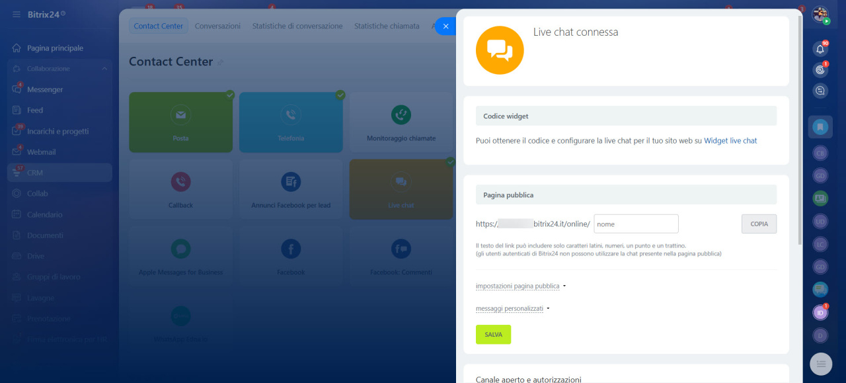Open chat with UD avatar
This screenshot has width=846, height=383.
(820, 221)
